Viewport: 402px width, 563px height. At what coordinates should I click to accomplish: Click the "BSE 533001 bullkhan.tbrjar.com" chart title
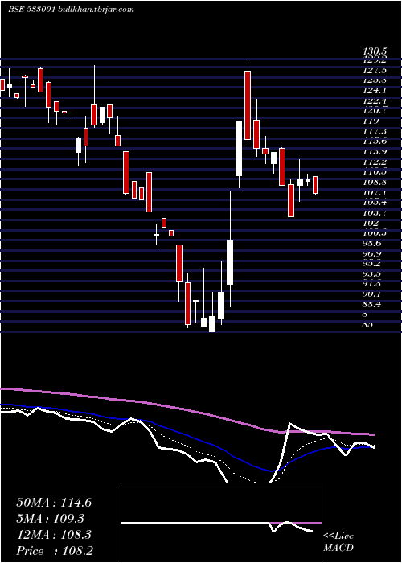(x=71, y=10)
